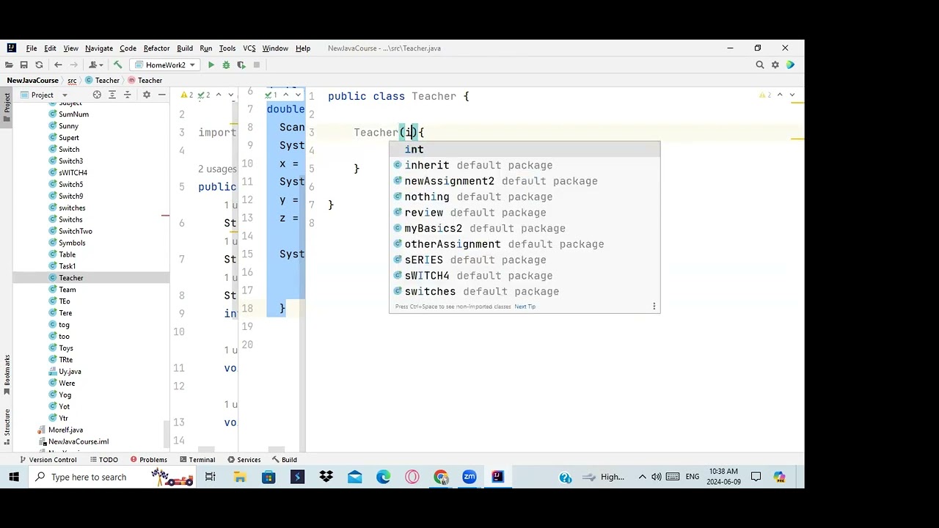Open Search Everywhere magnifier icon

760,65
